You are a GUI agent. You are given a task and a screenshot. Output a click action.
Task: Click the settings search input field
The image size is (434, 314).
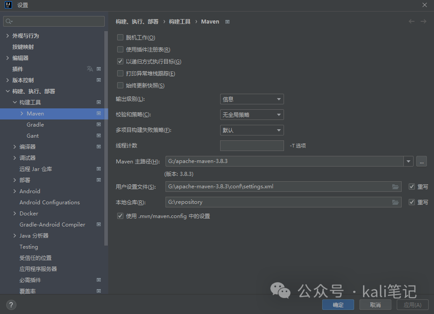click(x=54, y=21)
